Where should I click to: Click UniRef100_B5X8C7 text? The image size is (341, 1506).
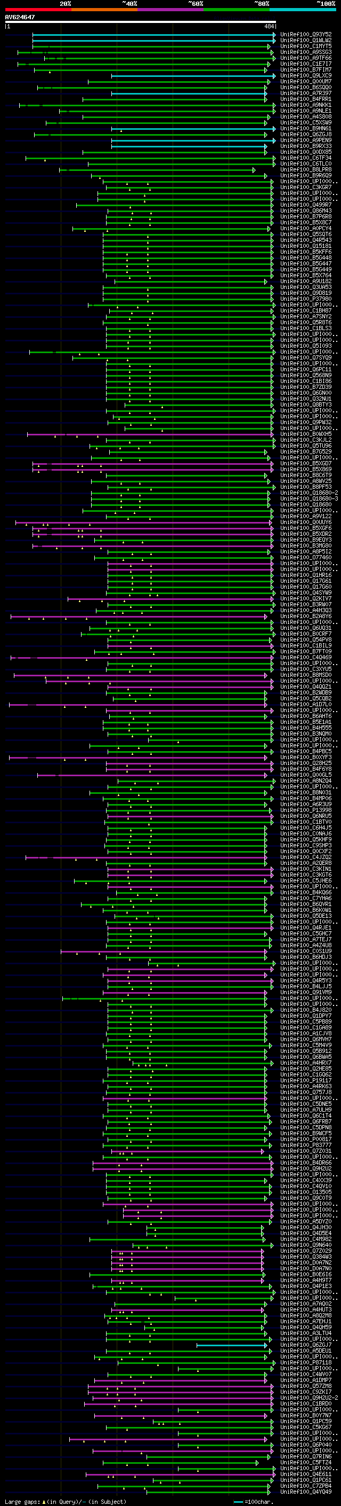(306, 223)
